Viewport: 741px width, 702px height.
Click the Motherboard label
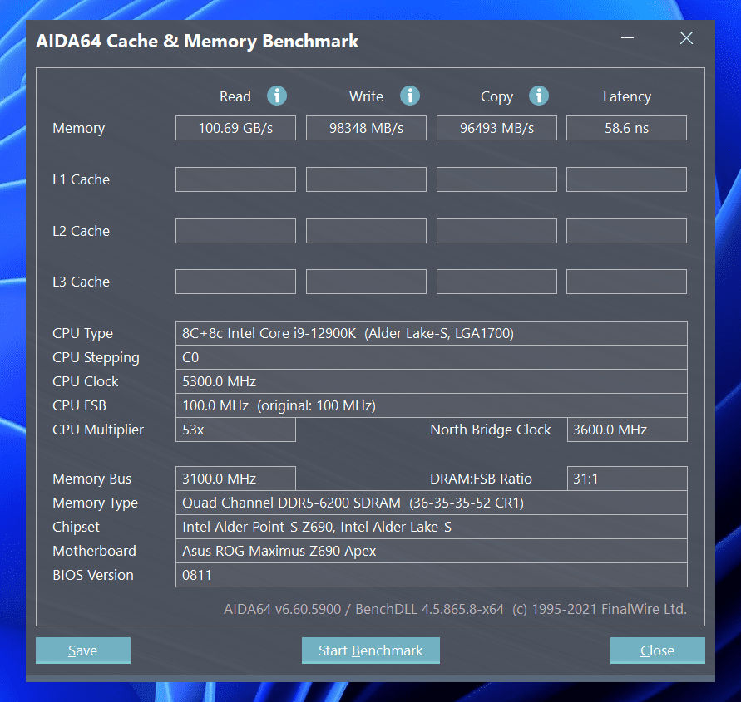click(x=95, y=551)
